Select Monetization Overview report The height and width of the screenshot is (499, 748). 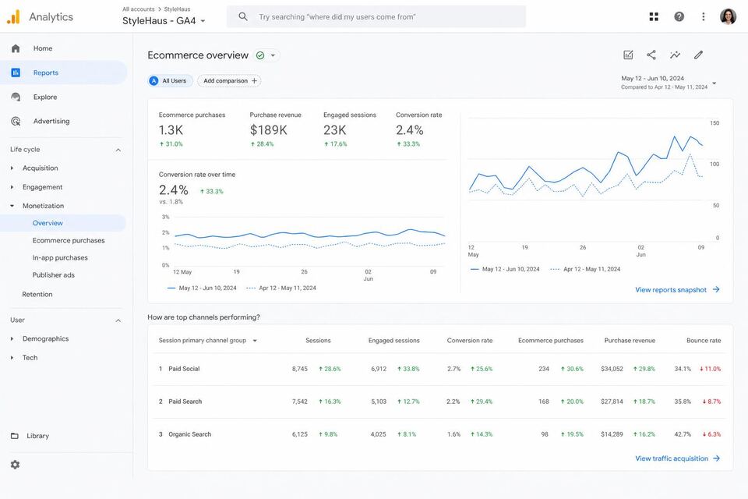tap(63, 223)
